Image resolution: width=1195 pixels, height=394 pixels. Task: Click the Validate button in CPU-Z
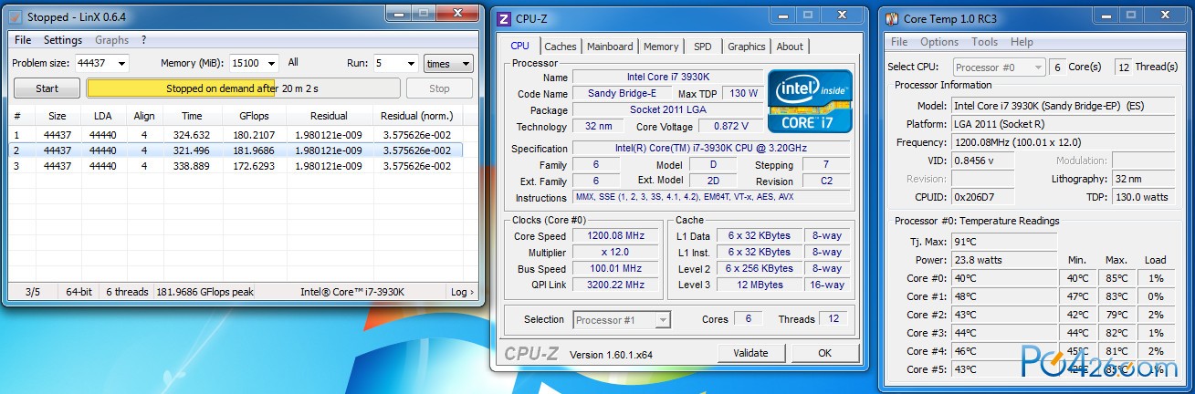750,353
